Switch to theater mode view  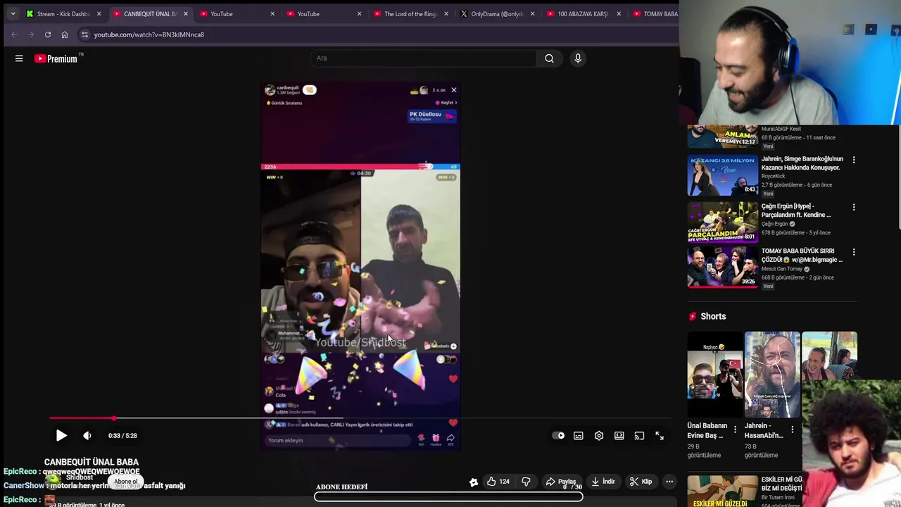[619, 436]
